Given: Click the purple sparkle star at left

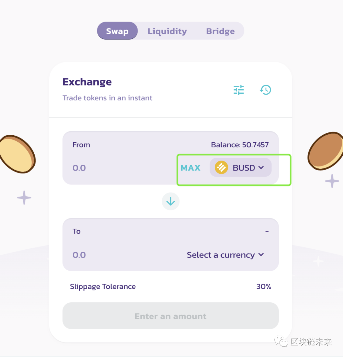Looking at the screenshot, I should click(x=24, y=198).
